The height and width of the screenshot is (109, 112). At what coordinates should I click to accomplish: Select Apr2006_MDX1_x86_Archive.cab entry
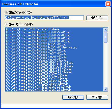click(54, 47)
